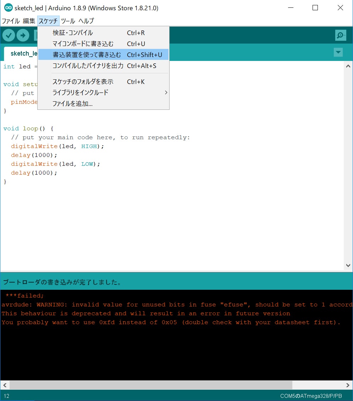
Task: Click the '// put your main code here' comment
Action: tap(100, 137)
